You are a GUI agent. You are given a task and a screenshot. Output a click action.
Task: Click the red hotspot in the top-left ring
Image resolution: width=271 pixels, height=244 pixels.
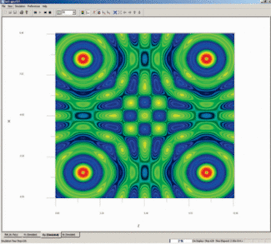click(x=83, y=59)
